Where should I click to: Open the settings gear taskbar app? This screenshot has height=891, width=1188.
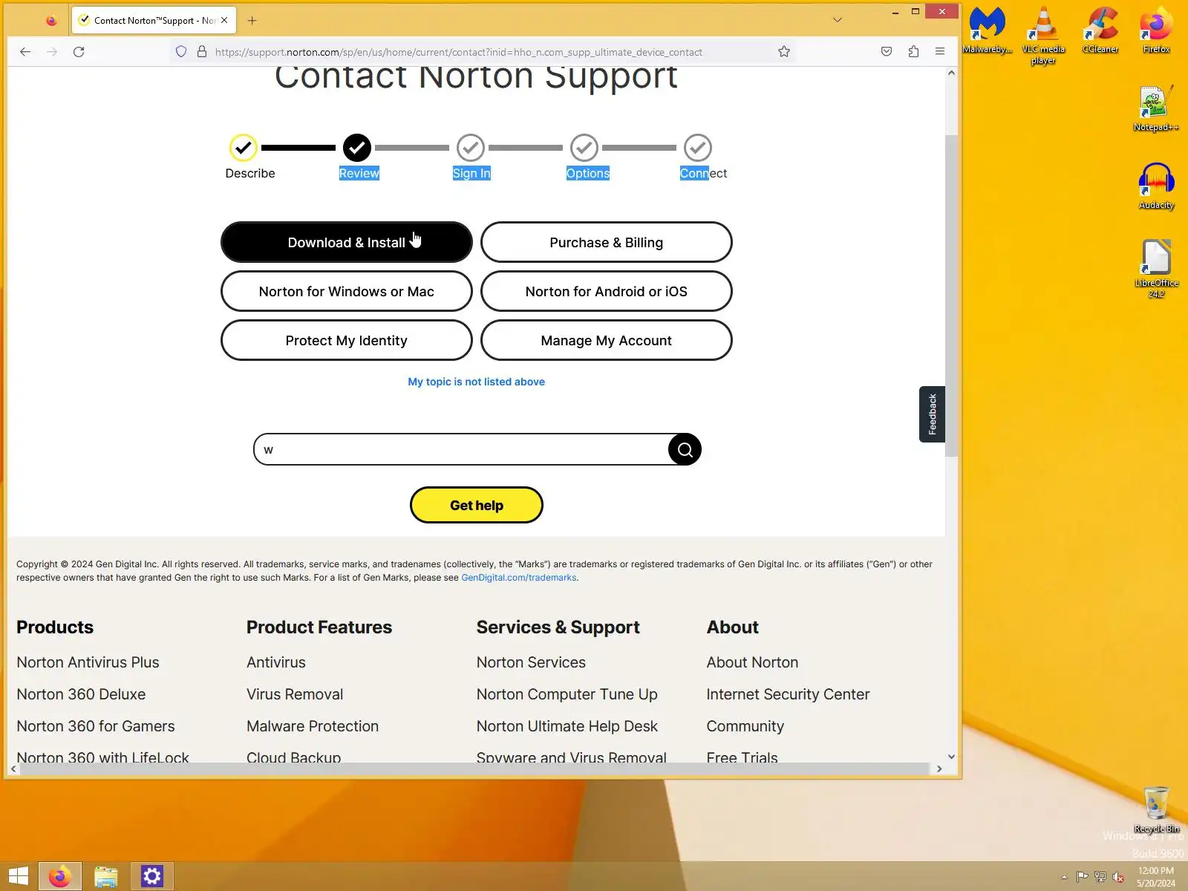pos(152,876)
